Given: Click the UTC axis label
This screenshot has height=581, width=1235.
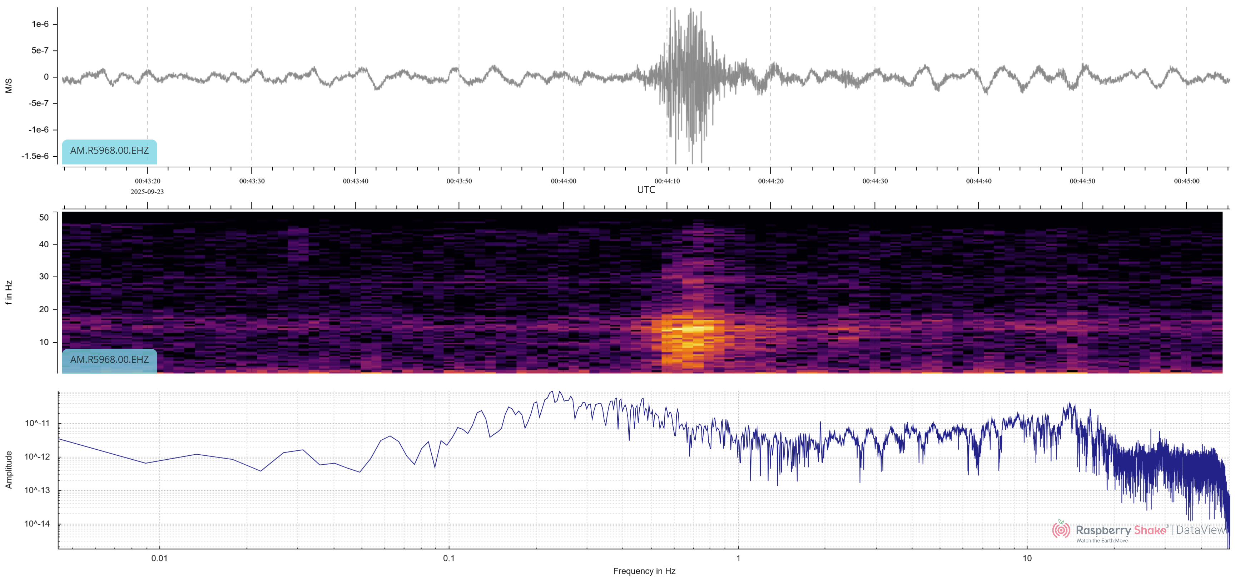Looking at the screenshot, I should coord(646,190).
